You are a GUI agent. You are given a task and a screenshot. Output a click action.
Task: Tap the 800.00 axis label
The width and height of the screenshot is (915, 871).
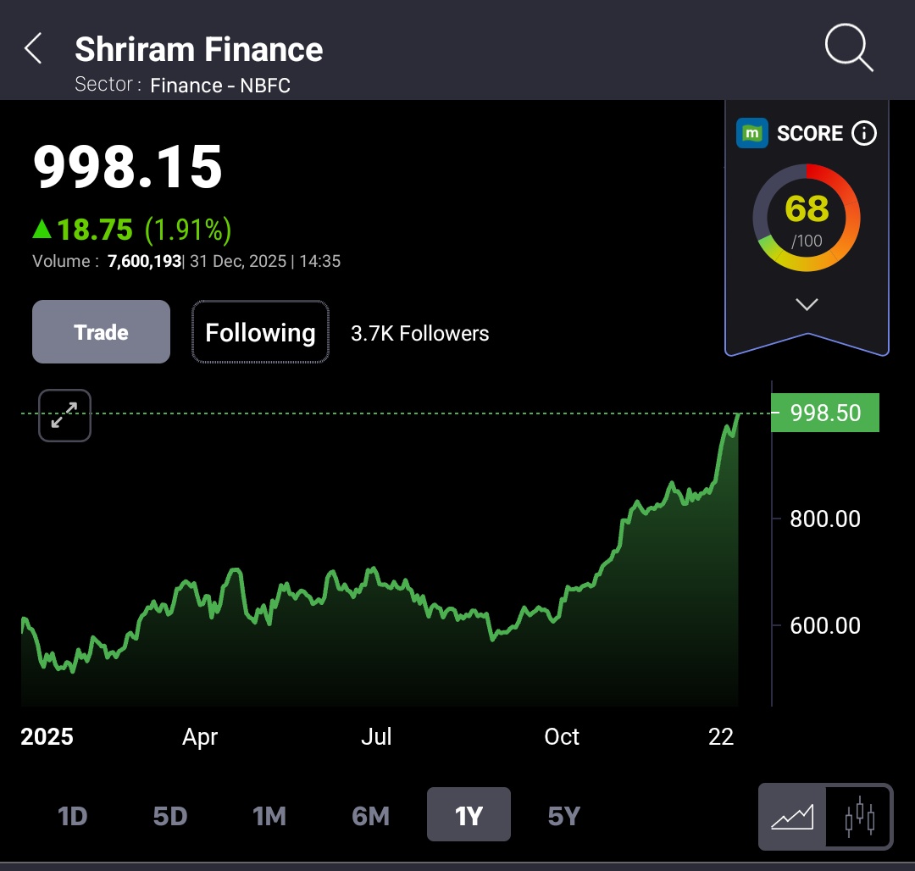825,519
